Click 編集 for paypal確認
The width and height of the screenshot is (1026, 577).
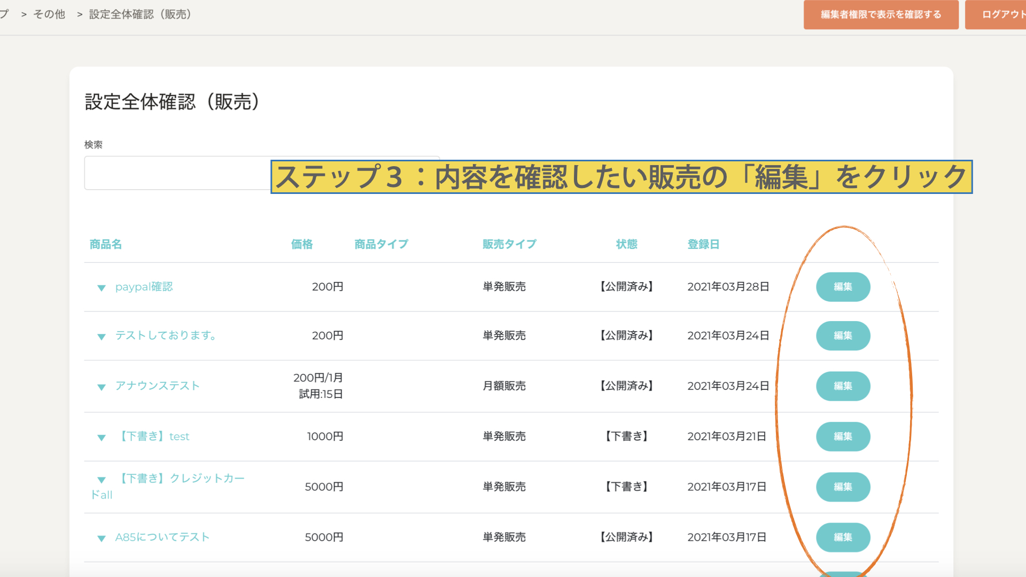pos(843,287)
